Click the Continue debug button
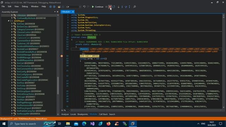 [x=97, y=7]
